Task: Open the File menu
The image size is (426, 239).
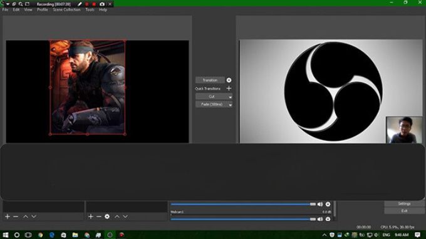Action: click(5, 10)
